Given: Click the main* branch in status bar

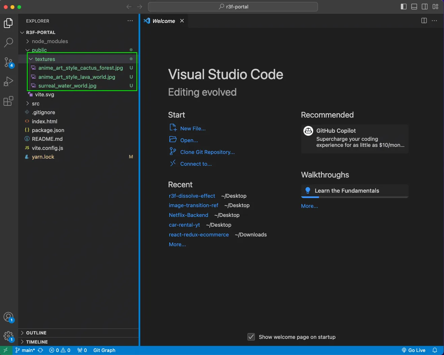Looking at the screenshot, I should click(x=25, y=350).
